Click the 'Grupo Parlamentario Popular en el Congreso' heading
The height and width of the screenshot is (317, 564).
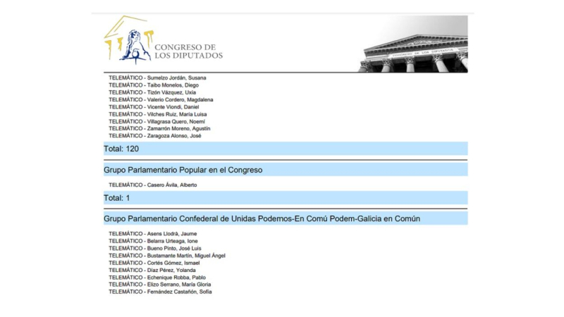point(286,170)
